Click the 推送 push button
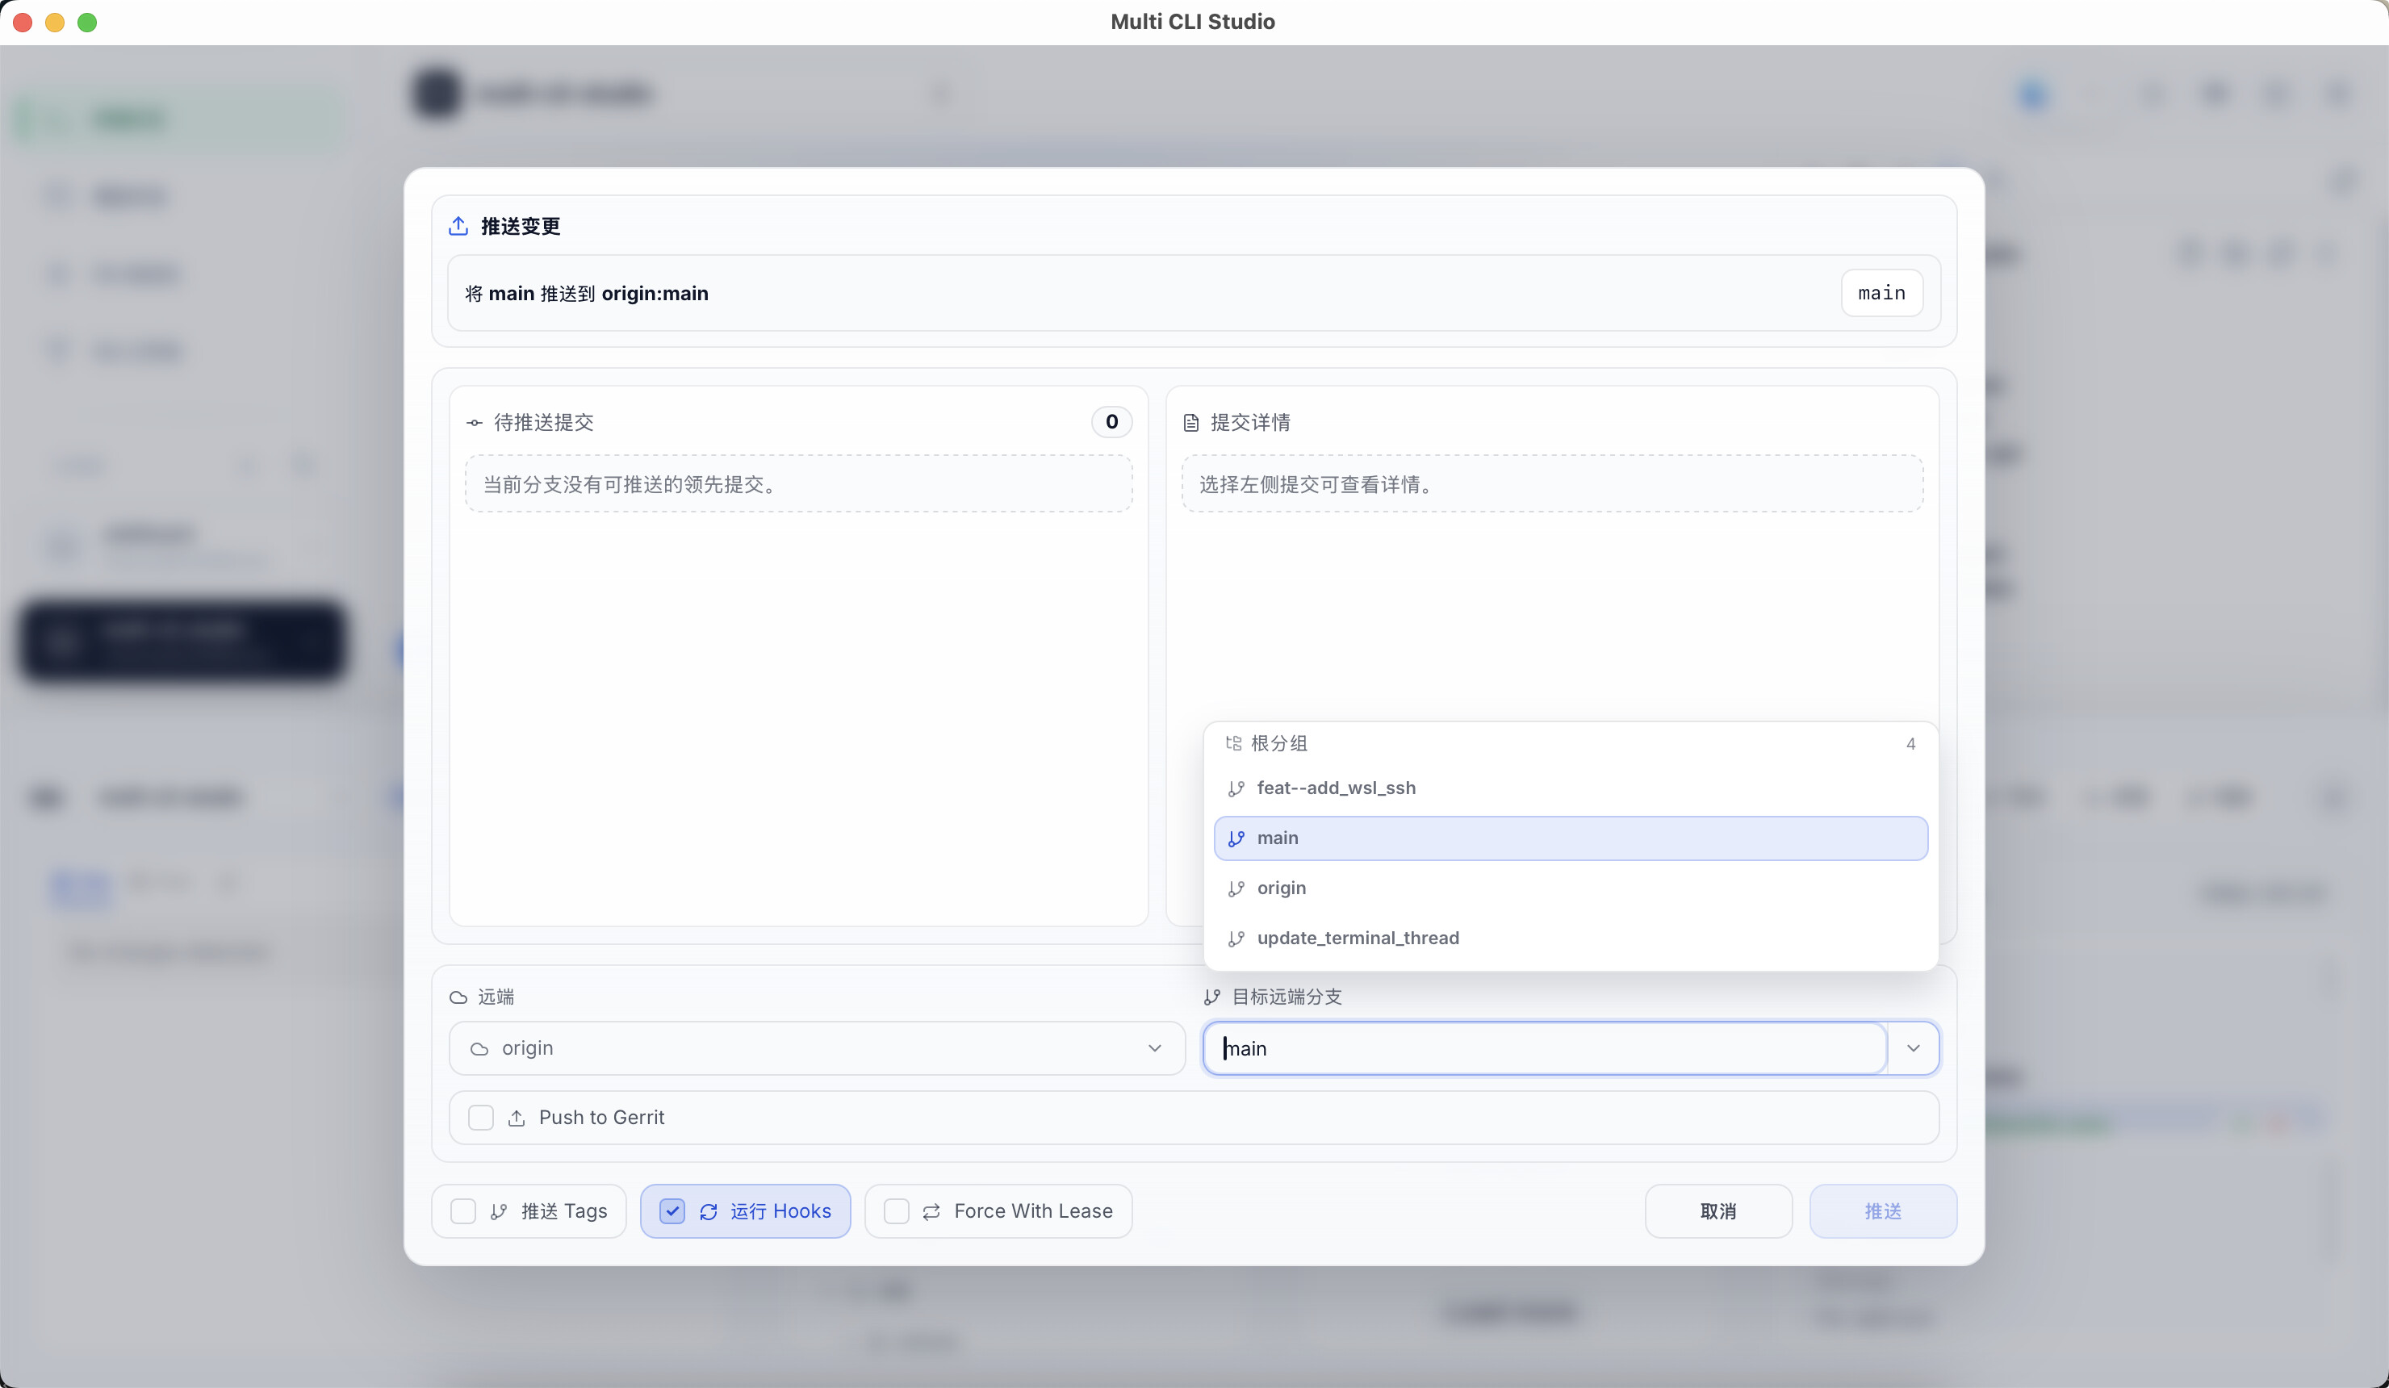 coord(1883,1211)
